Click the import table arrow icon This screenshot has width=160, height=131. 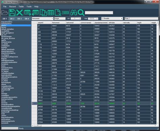[35, 13]
